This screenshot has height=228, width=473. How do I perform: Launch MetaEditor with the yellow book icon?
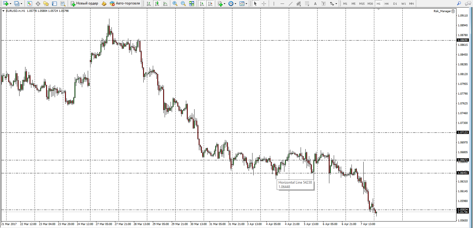pos(104,4)
